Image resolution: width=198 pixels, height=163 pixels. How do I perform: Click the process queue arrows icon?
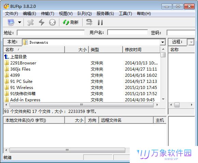pyautogui.click(x=89, y=22)
